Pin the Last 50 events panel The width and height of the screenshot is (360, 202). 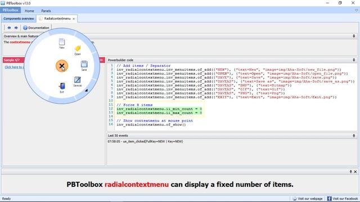tap(354, 136)
